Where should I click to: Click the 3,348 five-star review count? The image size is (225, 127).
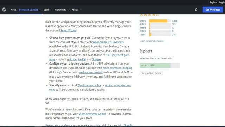(175, 20)
